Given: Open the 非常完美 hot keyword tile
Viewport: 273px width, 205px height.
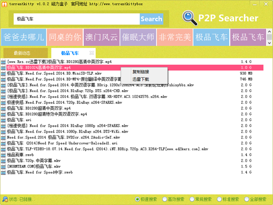Looking at the screenshot, I should [x=175, y=37].
